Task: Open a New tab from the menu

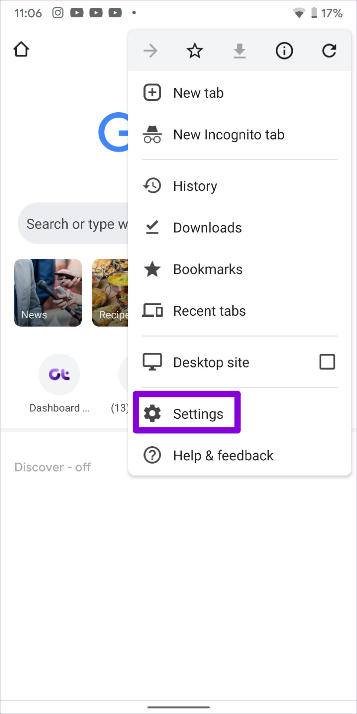Action: coord(240,93)
